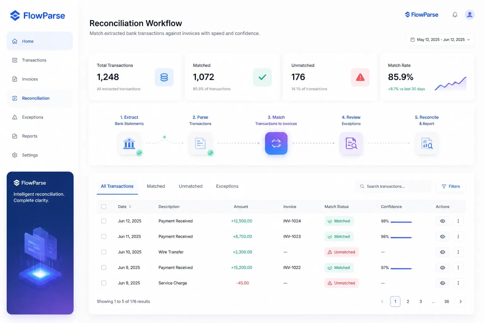Click the Matched status badge for INV-1024

point(339,221)
